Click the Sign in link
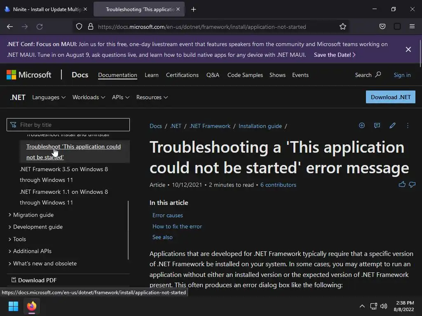Screen dimensions: 422x316 (x=402, y=75)
